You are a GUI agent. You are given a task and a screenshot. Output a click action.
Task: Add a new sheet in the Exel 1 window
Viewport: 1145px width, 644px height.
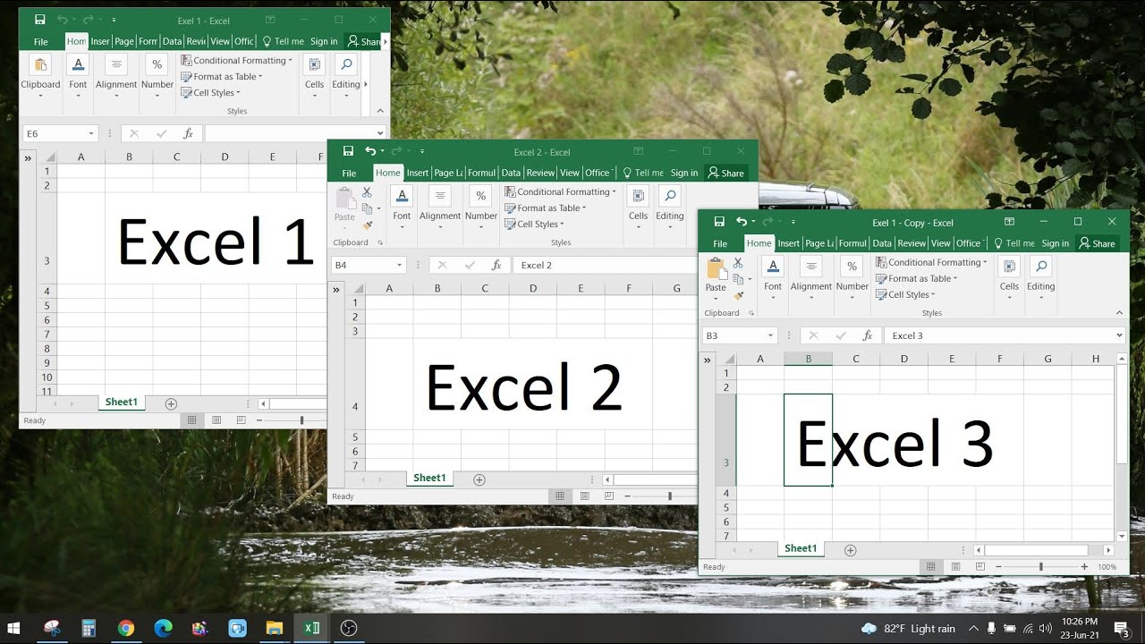coord(171,403)
